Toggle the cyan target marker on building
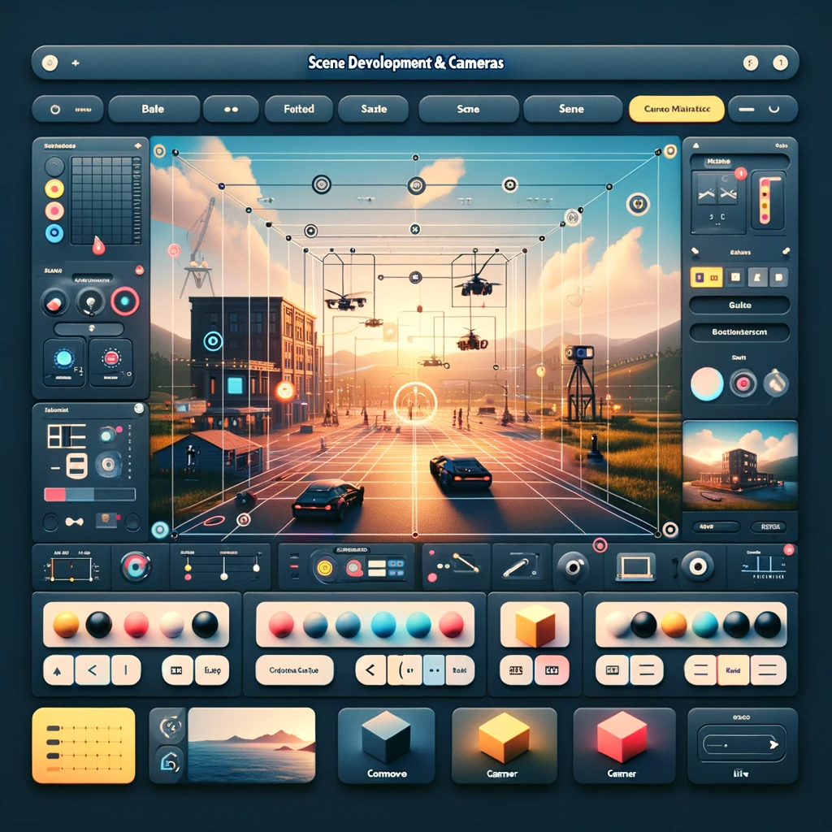The image size is (832, 832). pos(213,341)
